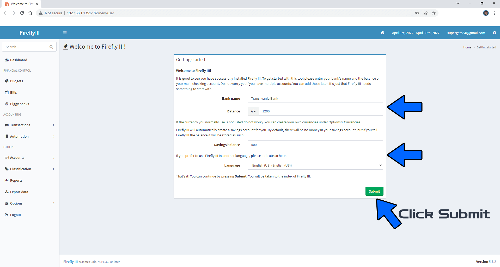Open the Piggy banks section

tap(19, 104)
